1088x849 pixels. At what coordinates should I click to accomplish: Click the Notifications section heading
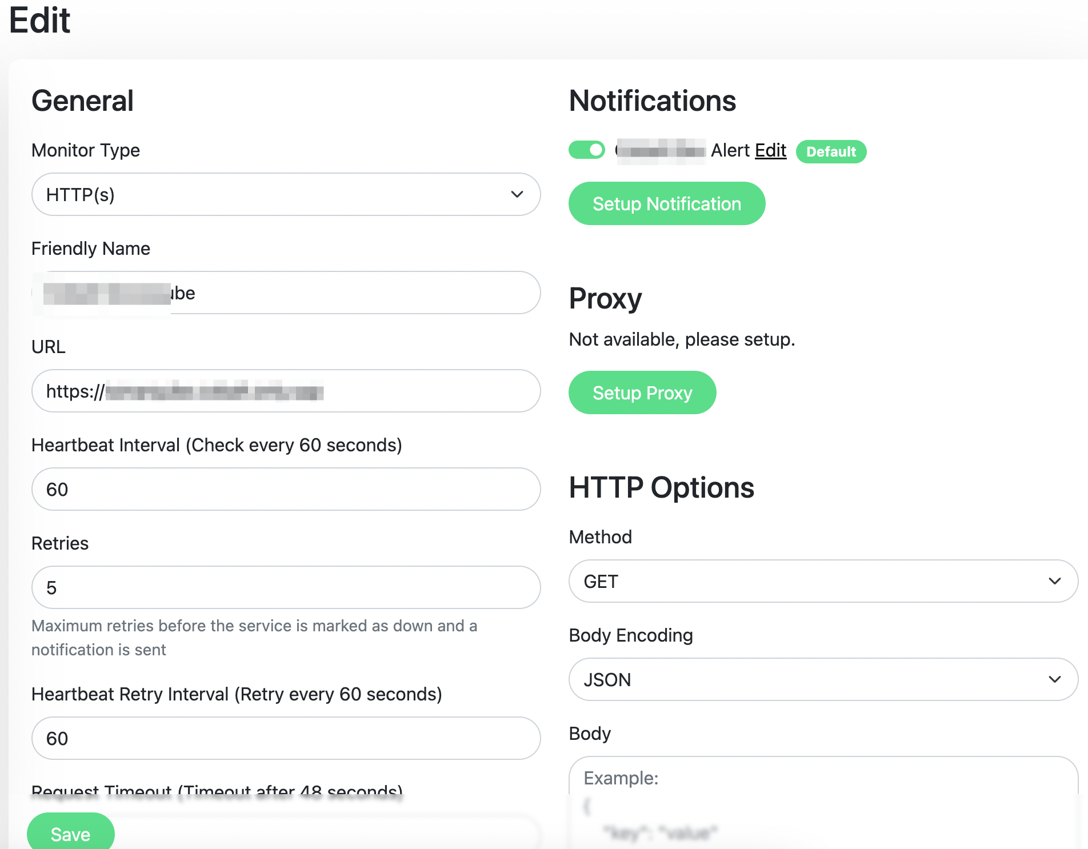coord(652,101)
